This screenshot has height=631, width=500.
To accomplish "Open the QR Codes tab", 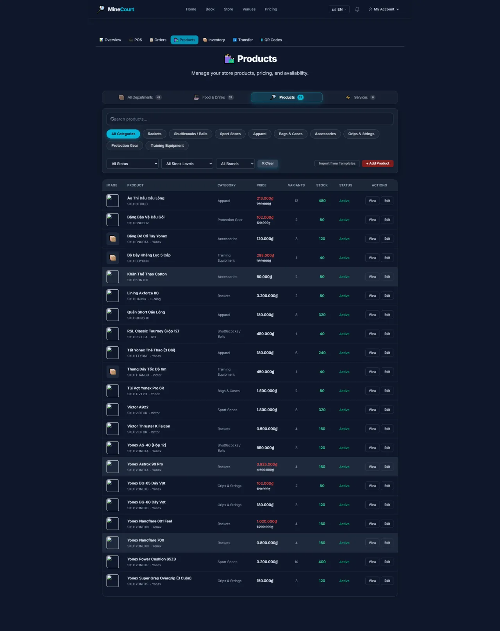I will [x=271, y=40].
